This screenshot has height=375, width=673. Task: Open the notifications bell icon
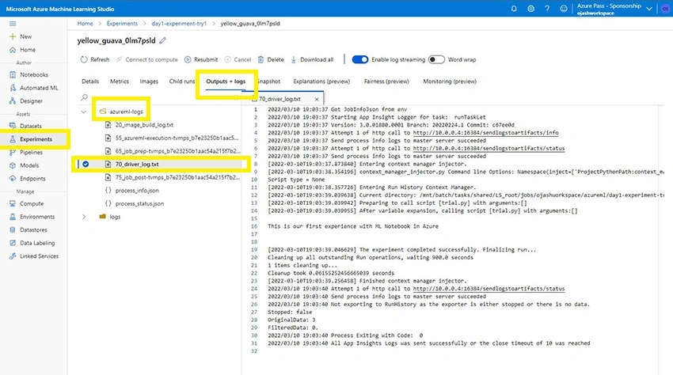click(514, 9)
